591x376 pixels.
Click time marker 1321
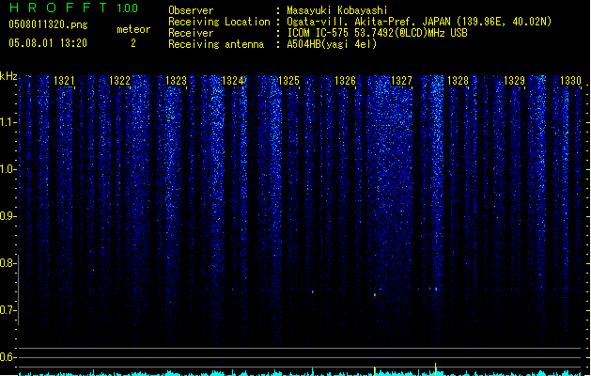tap(64, 81)
